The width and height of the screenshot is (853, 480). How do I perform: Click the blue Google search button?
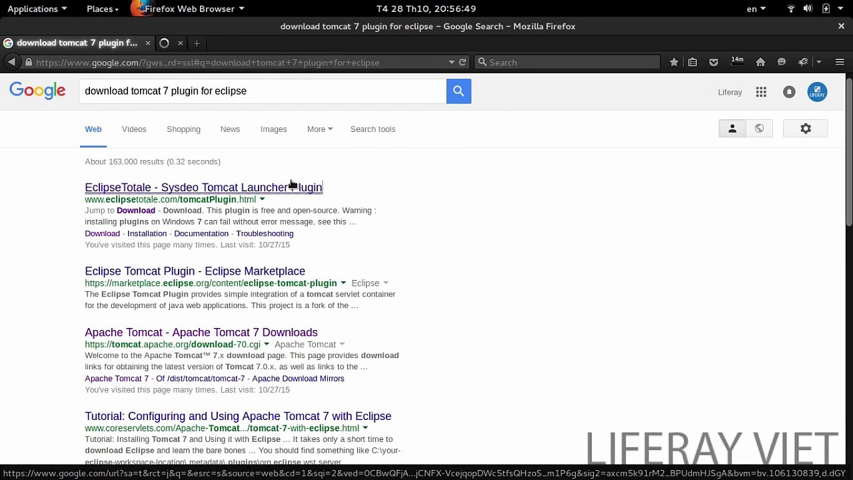coord(458,91)
